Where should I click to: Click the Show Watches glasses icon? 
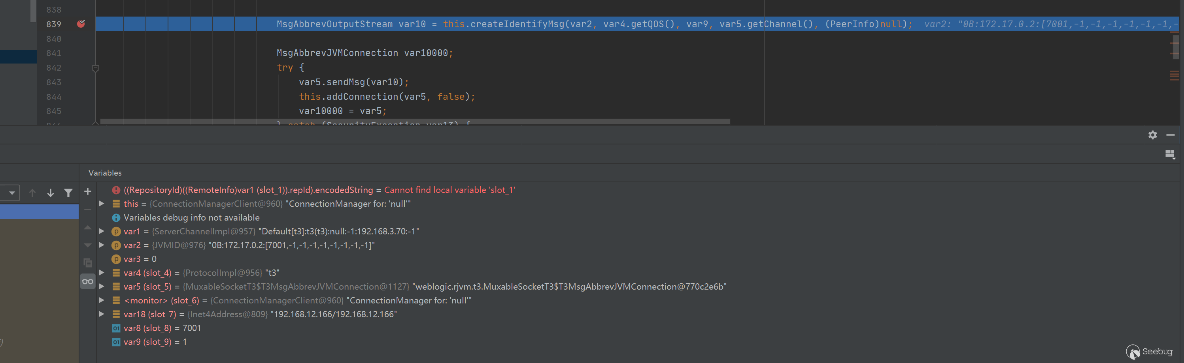point(88,281)
